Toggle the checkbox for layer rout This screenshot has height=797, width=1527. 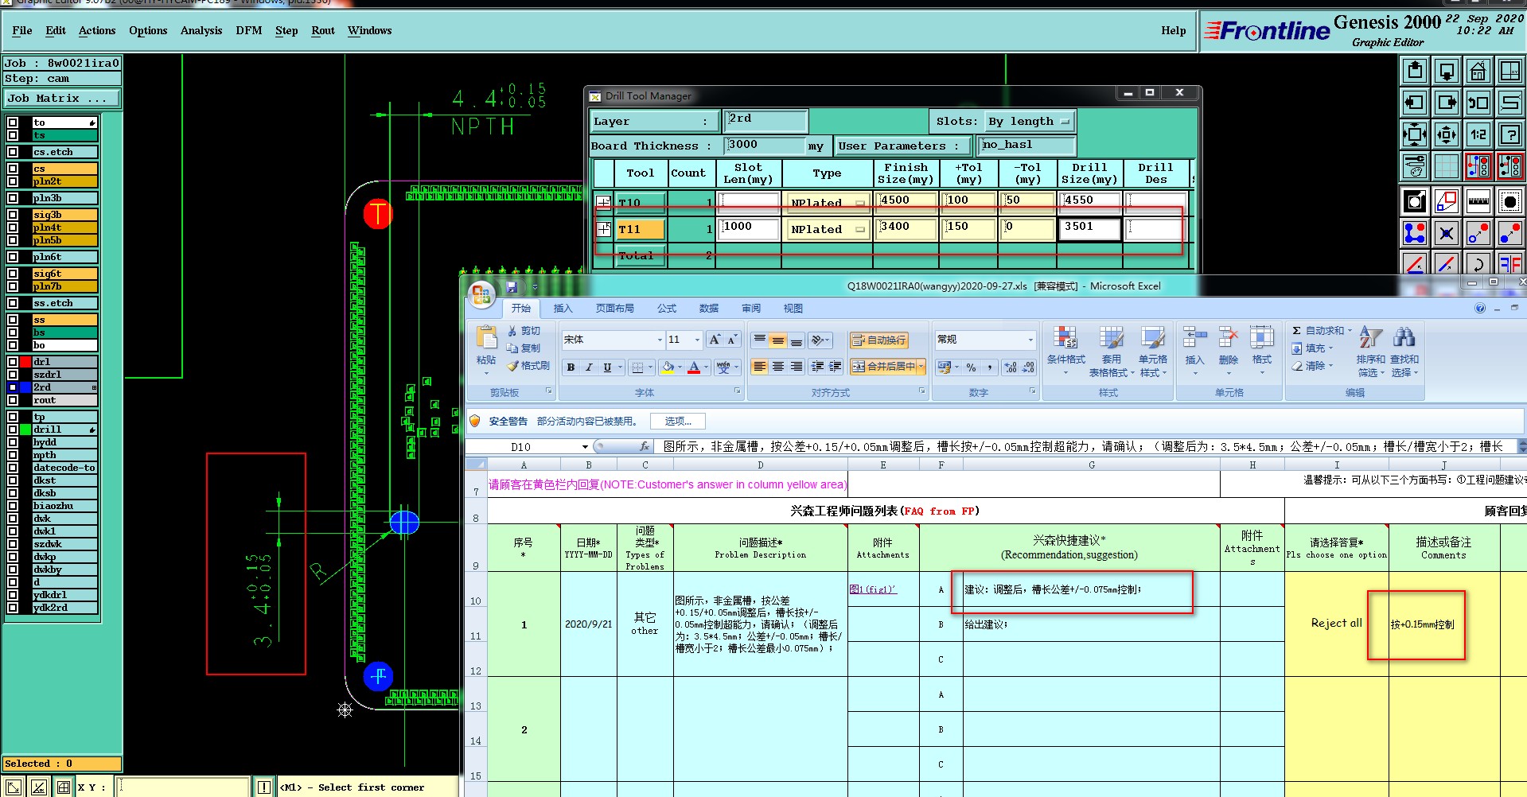click(x=13, y=400)
